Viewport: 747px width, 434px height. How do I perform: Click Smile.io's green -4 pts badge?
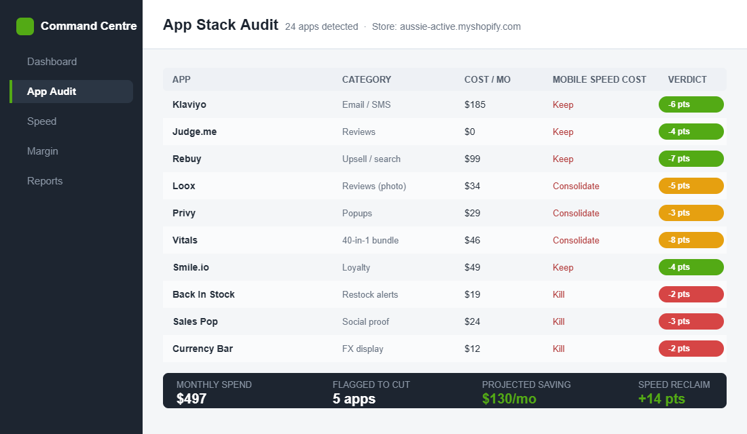pyautogui.click(x=691, y=267)
